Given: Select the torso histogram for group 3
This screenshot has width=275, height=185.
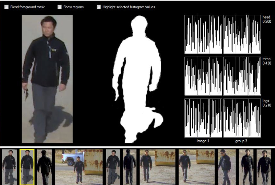Looking at the screenshot, I should coord(242,76).
